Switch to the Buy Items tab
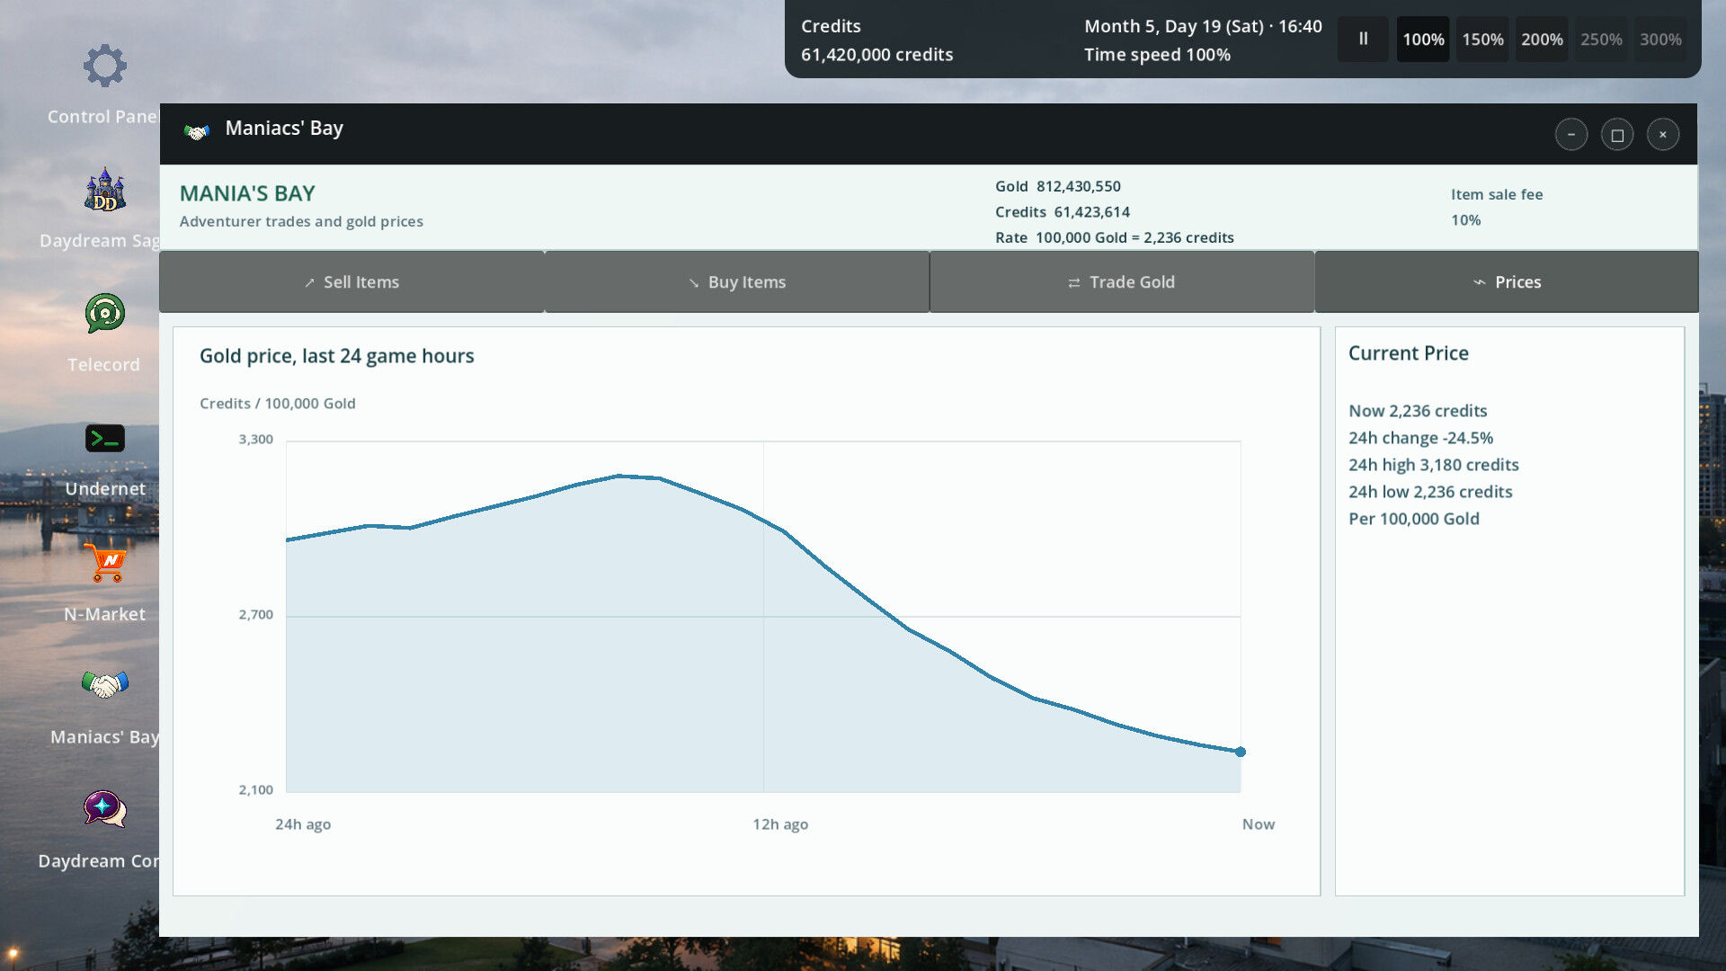 737,281
